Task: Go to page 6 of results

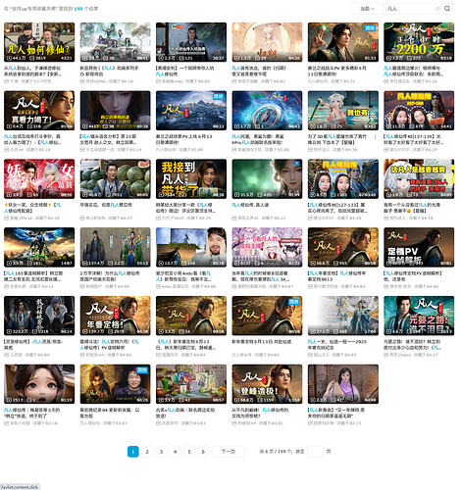Action: click(x=203, y=452)
